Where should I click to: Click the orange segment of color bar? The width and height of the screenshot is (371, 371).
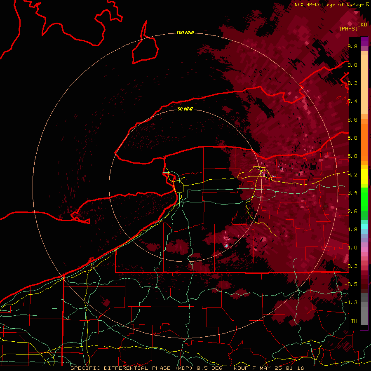point(364,142)
